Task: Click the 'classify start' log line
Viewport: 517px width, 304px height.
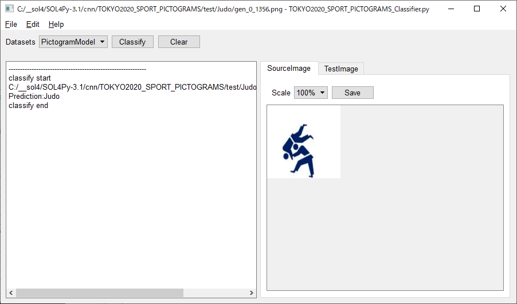Action: point(30,78)
